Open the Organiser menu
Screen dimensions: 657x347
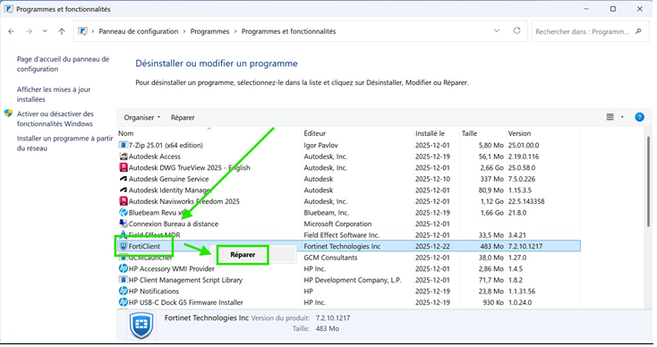[x=142, y=118]
